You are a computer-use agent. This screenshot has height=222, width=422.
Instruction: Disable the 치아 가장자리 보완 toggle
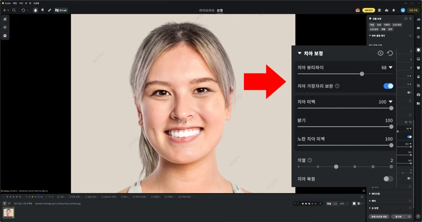pos(388,85)
